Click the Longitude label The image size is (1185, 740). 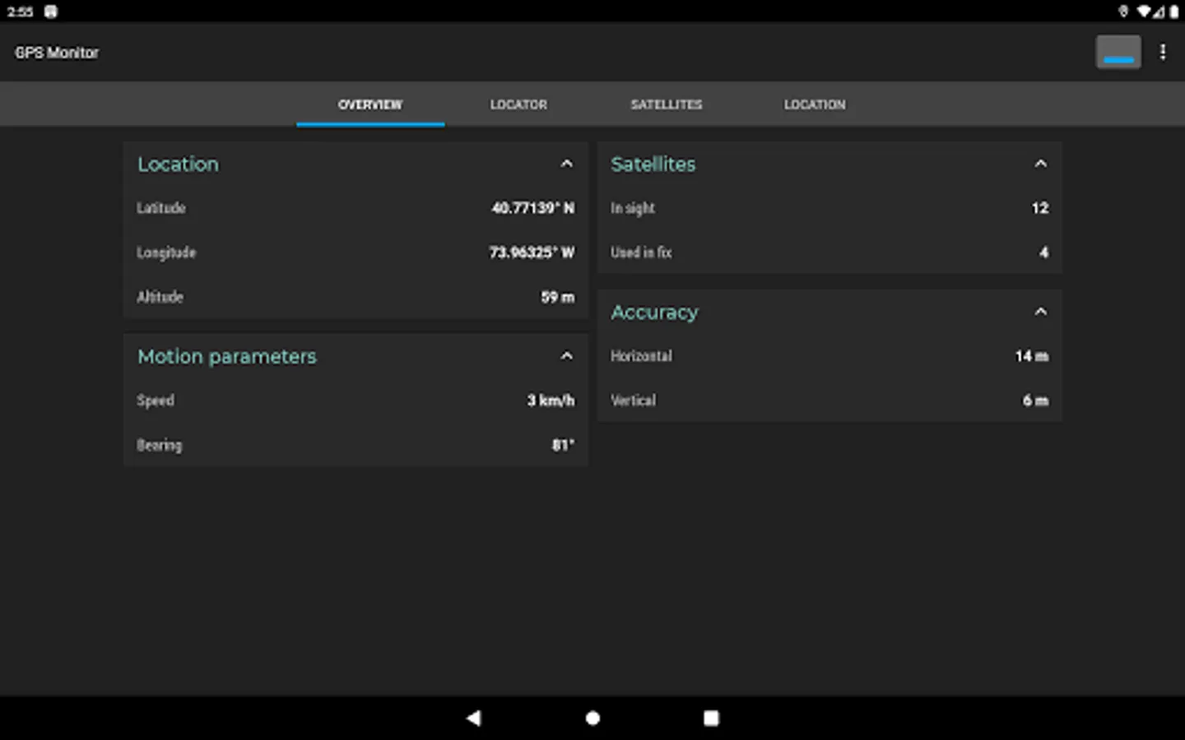click(x=166, y=252)
